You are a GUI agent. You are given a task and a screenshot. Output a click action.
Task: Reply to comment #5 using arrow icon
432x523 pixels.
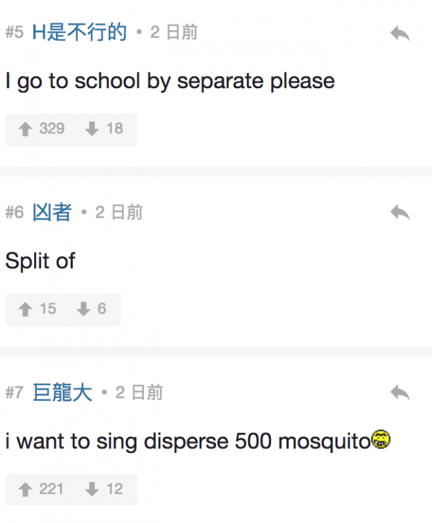[x=399, y=33]
